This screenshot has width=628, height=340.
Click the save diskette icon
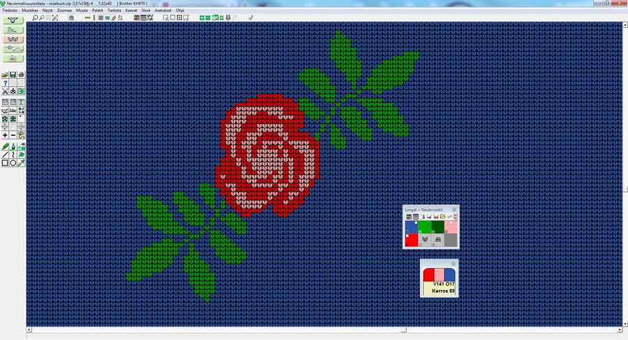(x=13, y=75)
